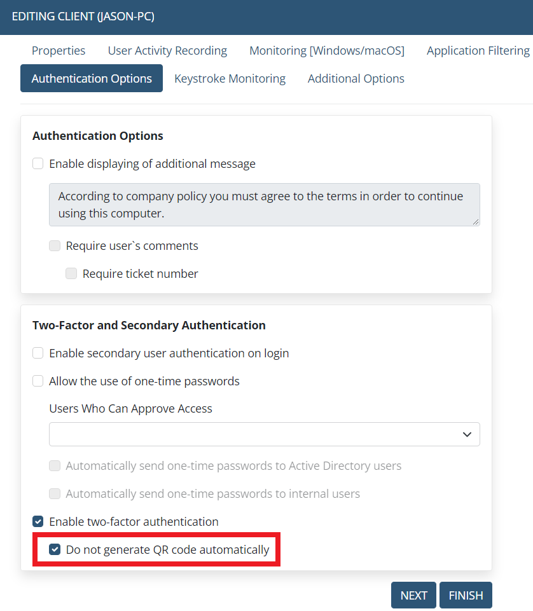Open the Properties tab
The image size is (533, 611).
coord(59,51)
